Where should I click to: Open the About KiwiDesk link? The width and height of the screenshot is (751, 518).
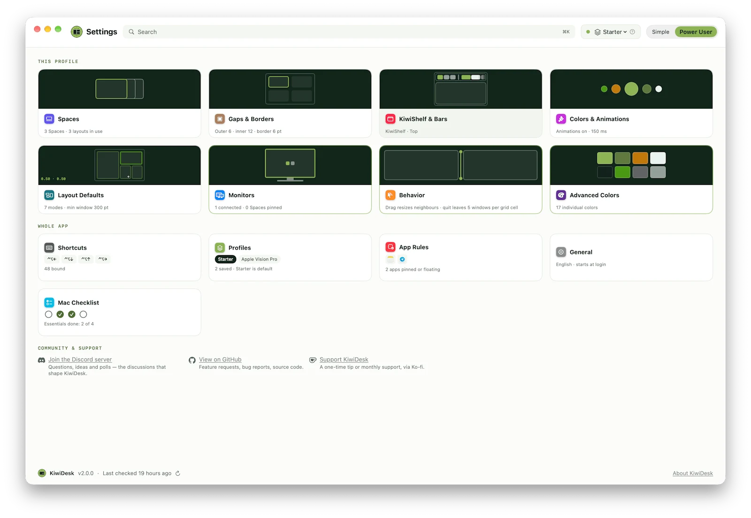pos(693,473)
